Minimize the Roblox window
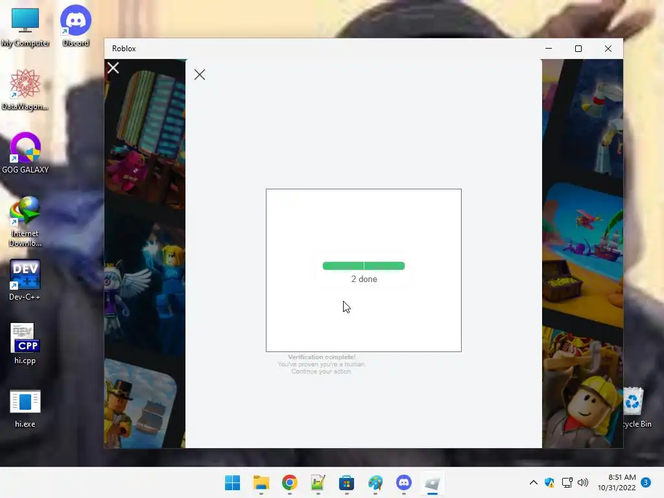Viewport: 664px width, 498px height. point(549,49)
